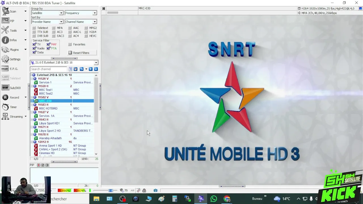Open WhatsApp from taskbar
The height and width of the screenshot is (204, 363).
tap(214, 199)
